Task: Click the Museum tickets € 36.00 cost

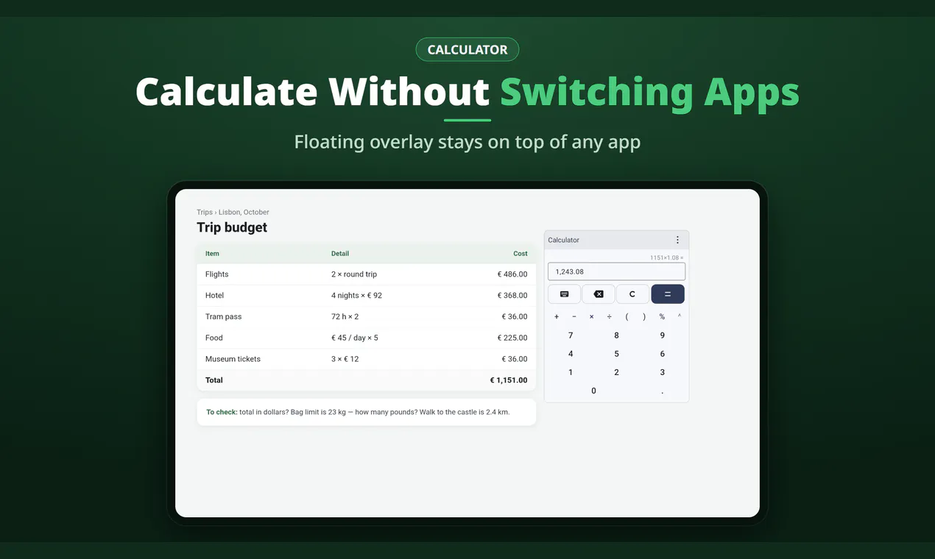Action: click(x=515, y=360)
